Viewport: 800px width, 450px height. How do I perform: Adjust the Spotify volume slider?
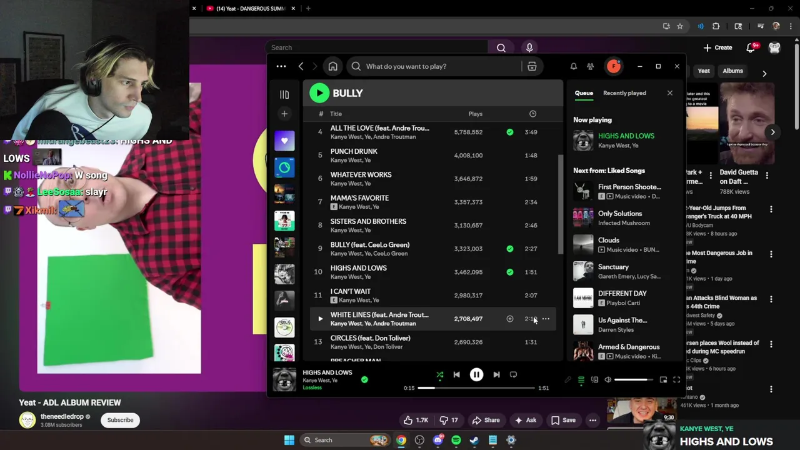click(x=634, y=379)
